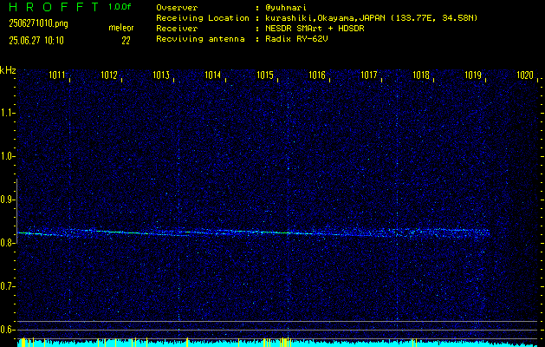
Task: Click the 0.8 frequency axis label
Action: (x=7, y=243)
